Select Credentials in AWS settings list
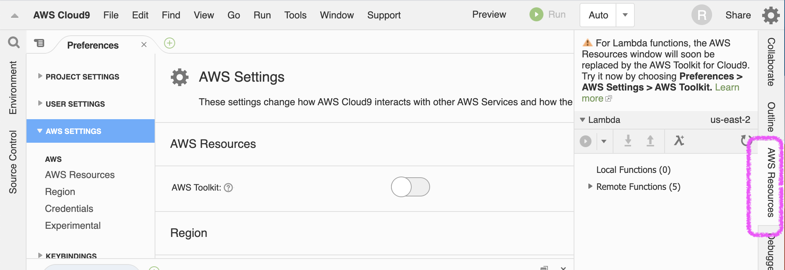 [69, 209]
